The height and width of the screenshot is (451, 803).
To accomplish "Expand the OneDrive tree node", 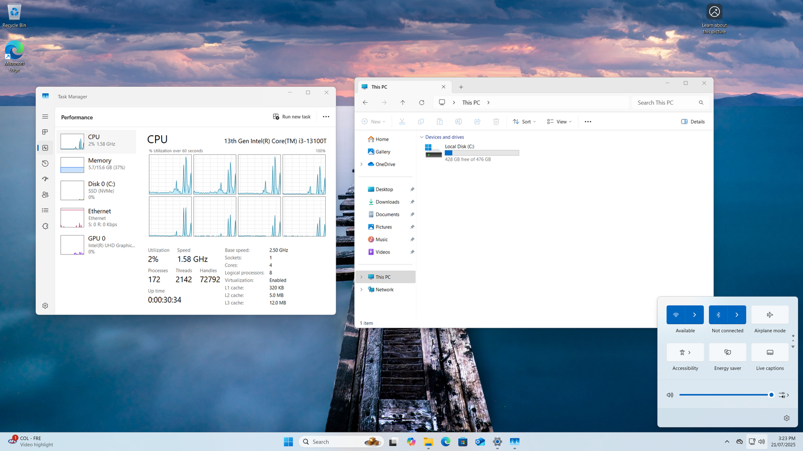I will pos(361,164).
